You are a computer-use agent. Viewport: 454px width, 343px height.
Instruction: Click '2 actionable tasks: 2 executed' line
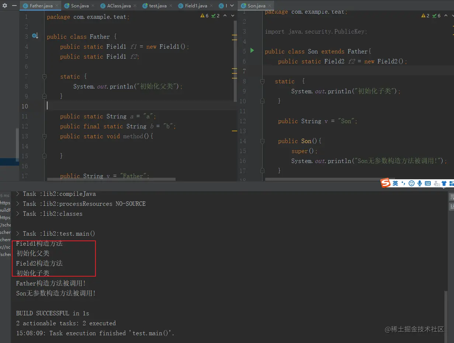(66, 323)
